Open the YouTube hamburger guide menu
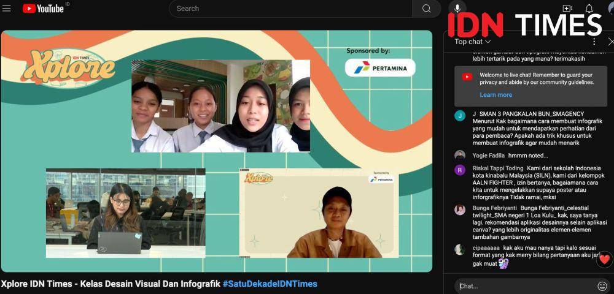Screen dimensions: 614x294 [6, 8]
